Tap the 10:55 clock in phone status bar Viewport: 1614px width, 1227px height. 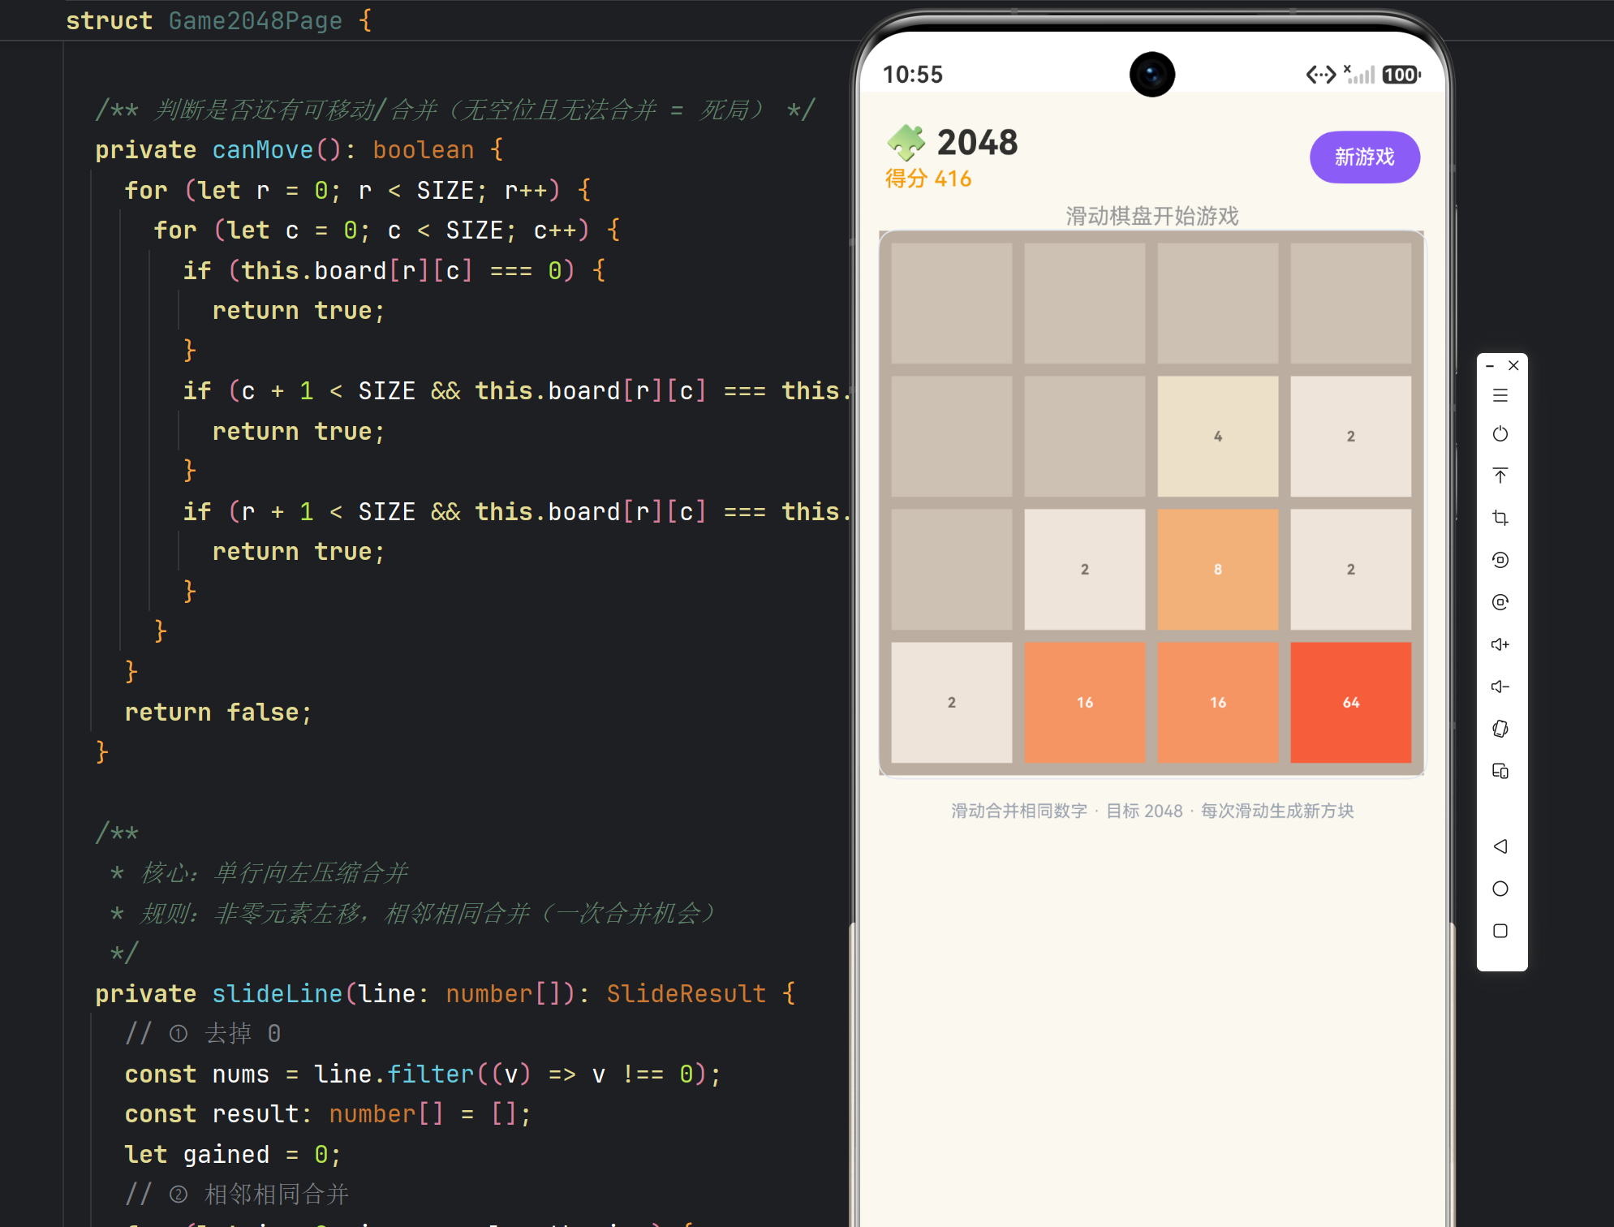point(913,75)
